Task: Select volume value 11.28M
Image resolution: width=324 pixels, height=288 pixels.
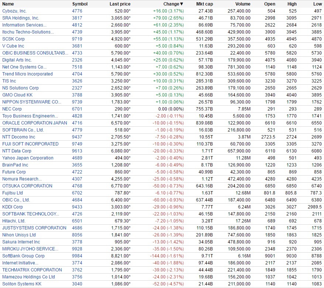Action: 243,158
